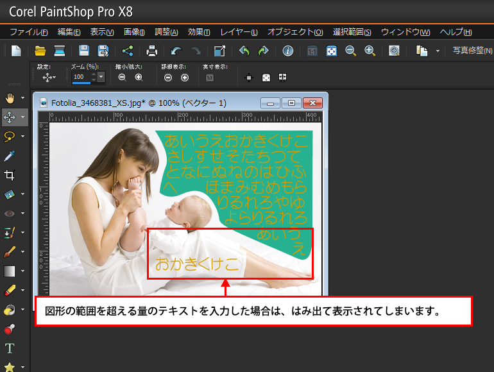The height and width of the screenshot is (372, 494).
Task: Select the Text tool
Action: tap(10, 348)
